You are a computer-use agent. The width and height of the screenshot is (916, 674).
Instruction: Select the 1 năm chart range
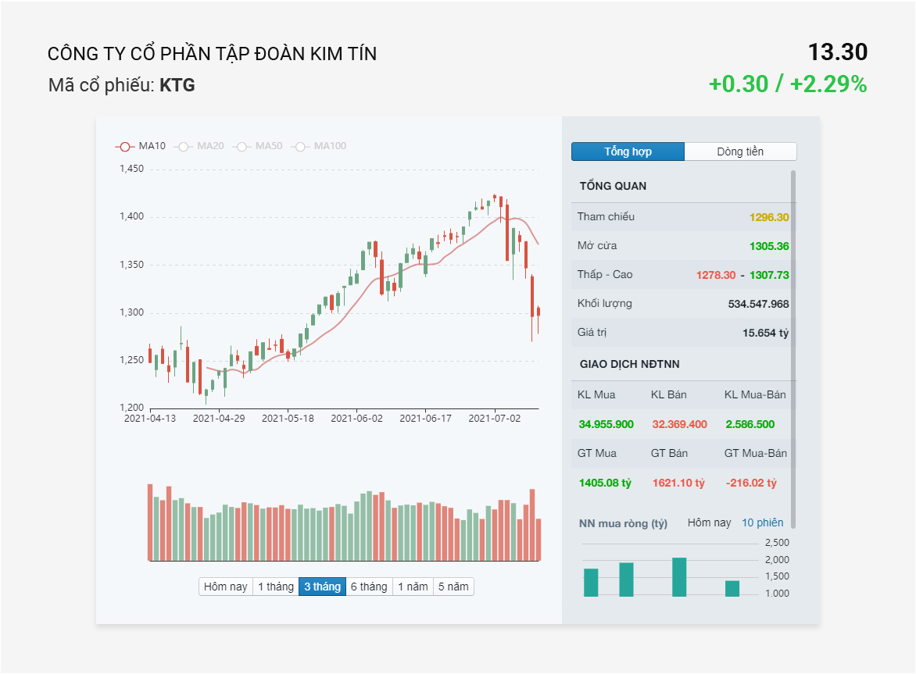pos(413,587)
